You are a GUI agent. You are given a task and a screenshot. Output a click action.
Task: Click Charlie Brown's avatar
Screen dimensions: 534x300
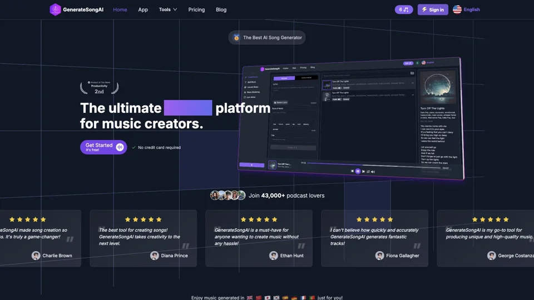36,256
